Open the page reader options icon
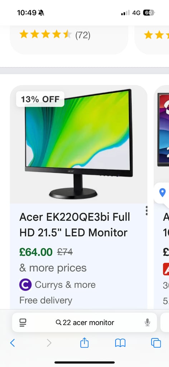 (23, 323)
